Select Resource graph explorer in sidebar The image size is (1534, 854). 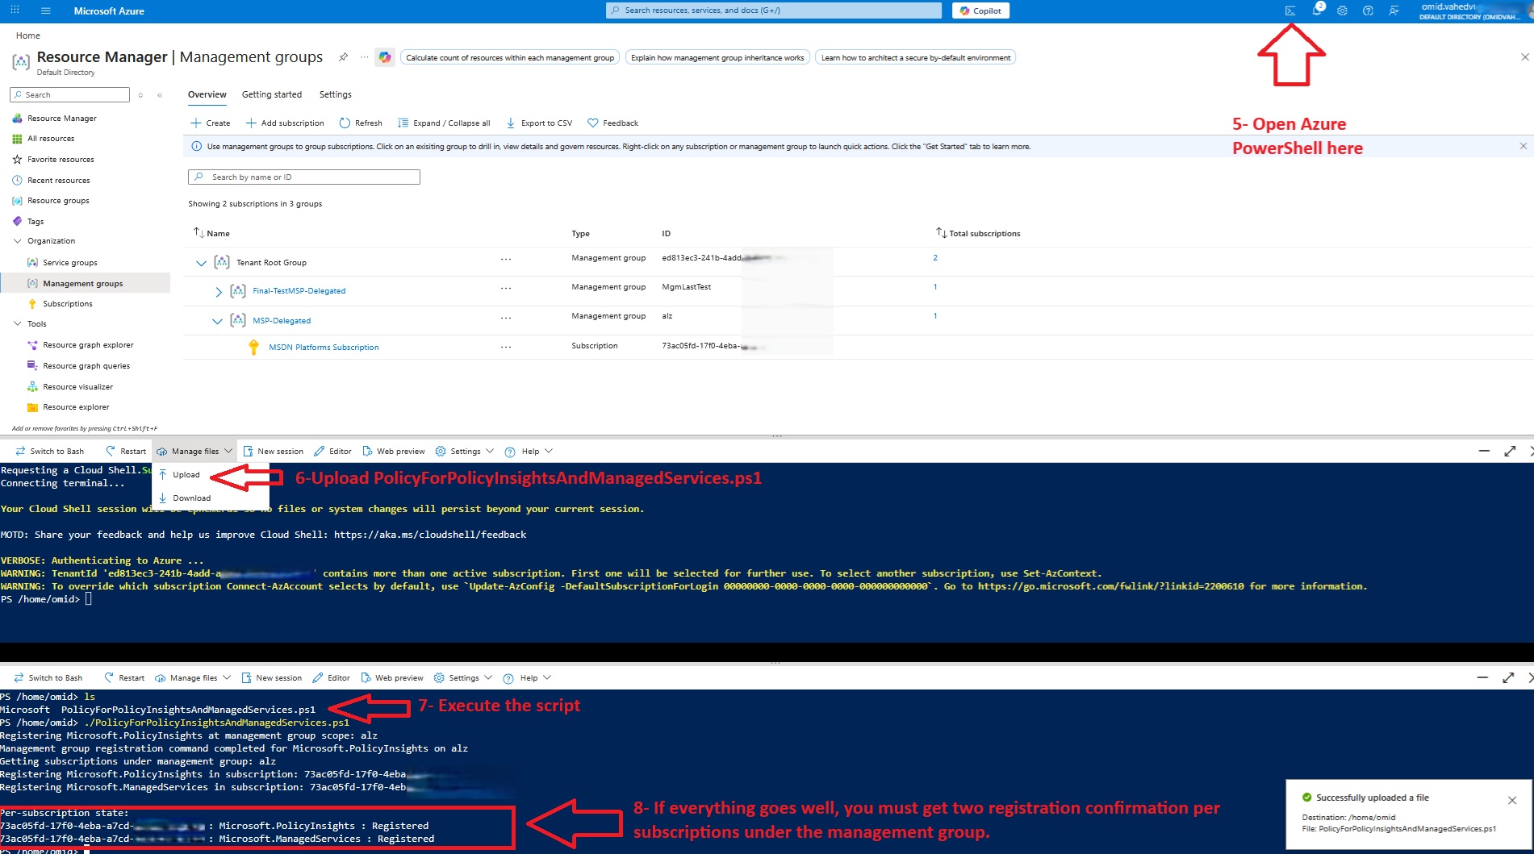coord(88,344)
